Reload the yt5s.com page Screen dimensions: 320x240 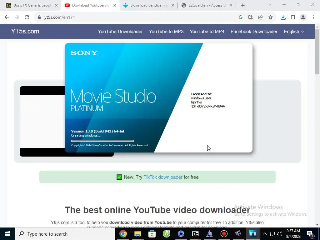coord(27,17)
